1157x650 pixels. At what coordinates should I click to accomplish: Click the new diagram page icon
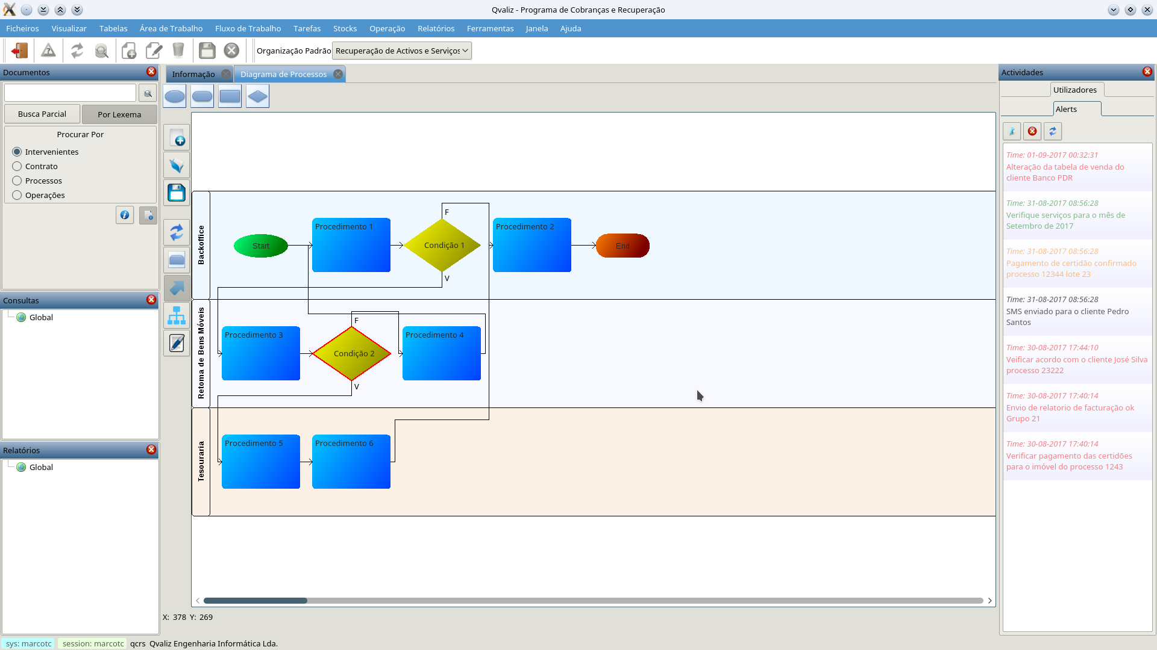[177, 138]
